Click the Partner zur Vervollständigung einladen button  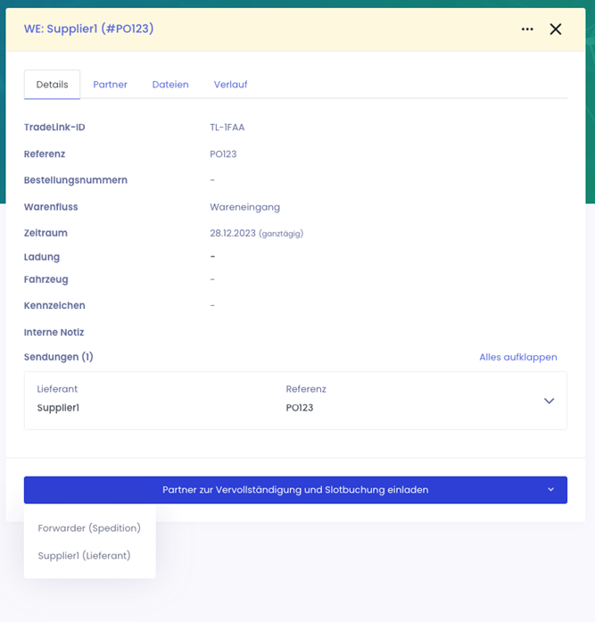[294, 490]
